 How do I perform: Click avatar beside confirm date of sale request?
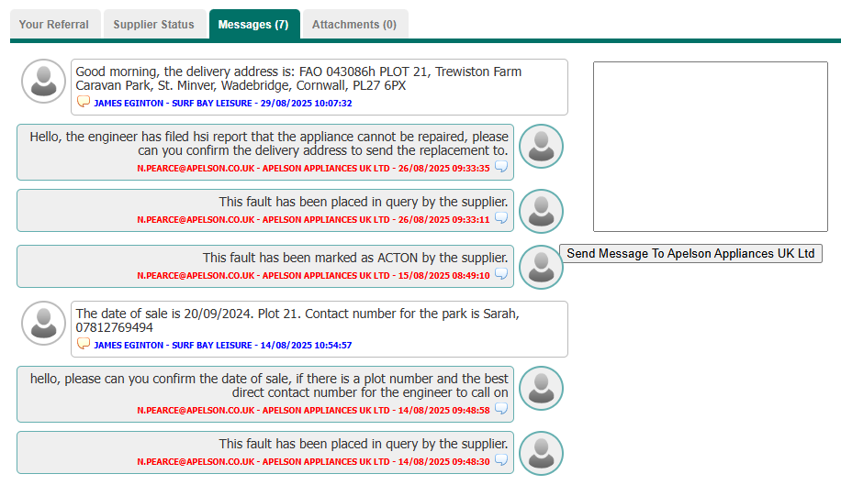click(x=541, y=389)
